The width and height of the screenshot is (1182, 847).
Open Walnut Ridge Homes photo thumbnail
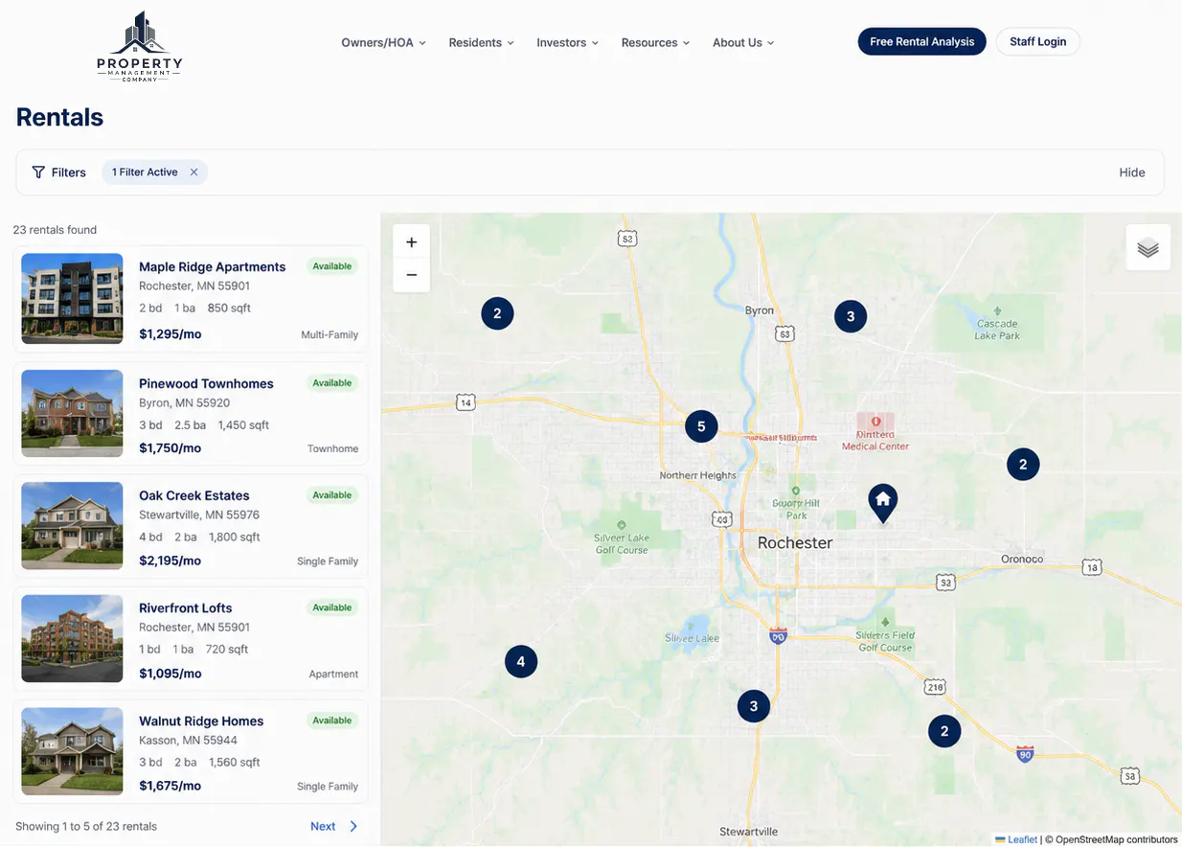72,751
